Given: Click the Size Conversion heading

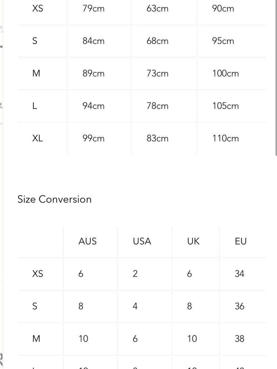Looking at the screenshot, I should point(54,199).
